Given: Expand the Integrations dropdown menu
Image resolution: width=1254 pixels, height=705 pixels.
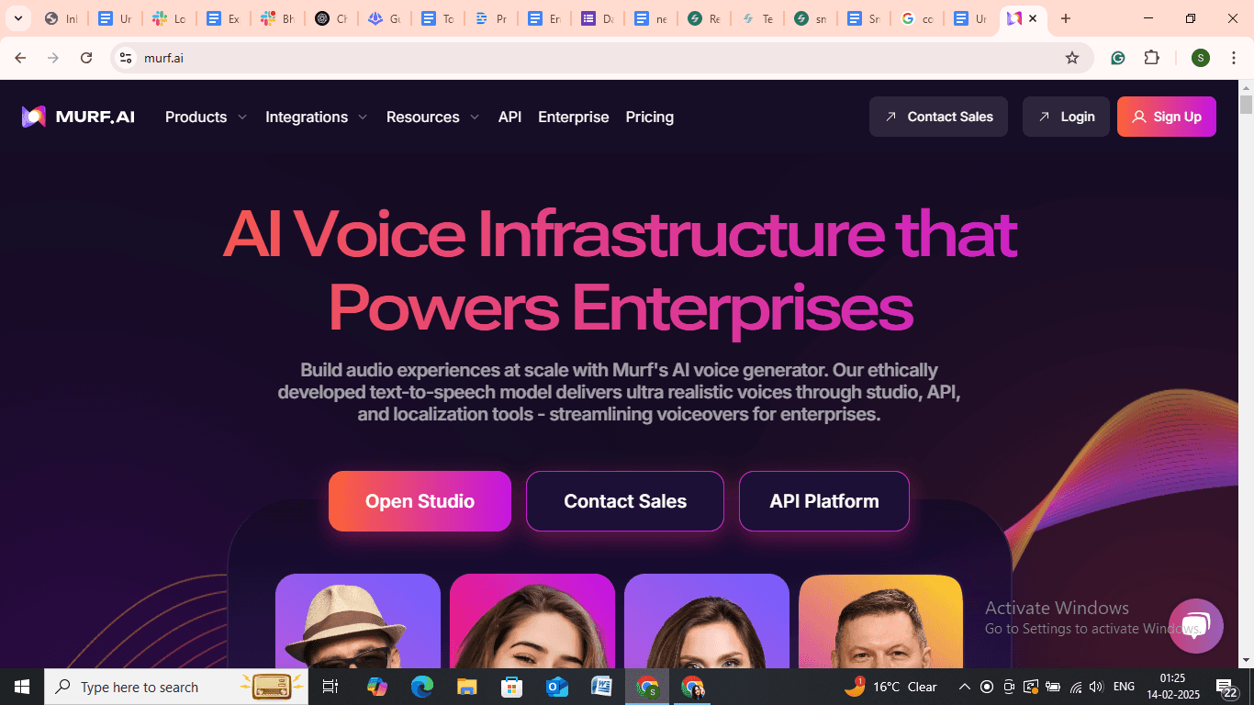Looking at the screenshot, I should (x=317, y=117).
